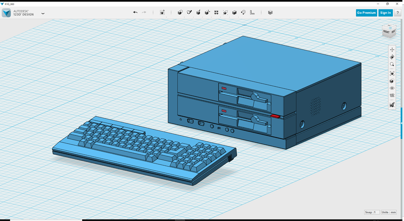This screenshot has width=404, height=221.
Task: Open the Units mm setting
Action: (389, 212)
